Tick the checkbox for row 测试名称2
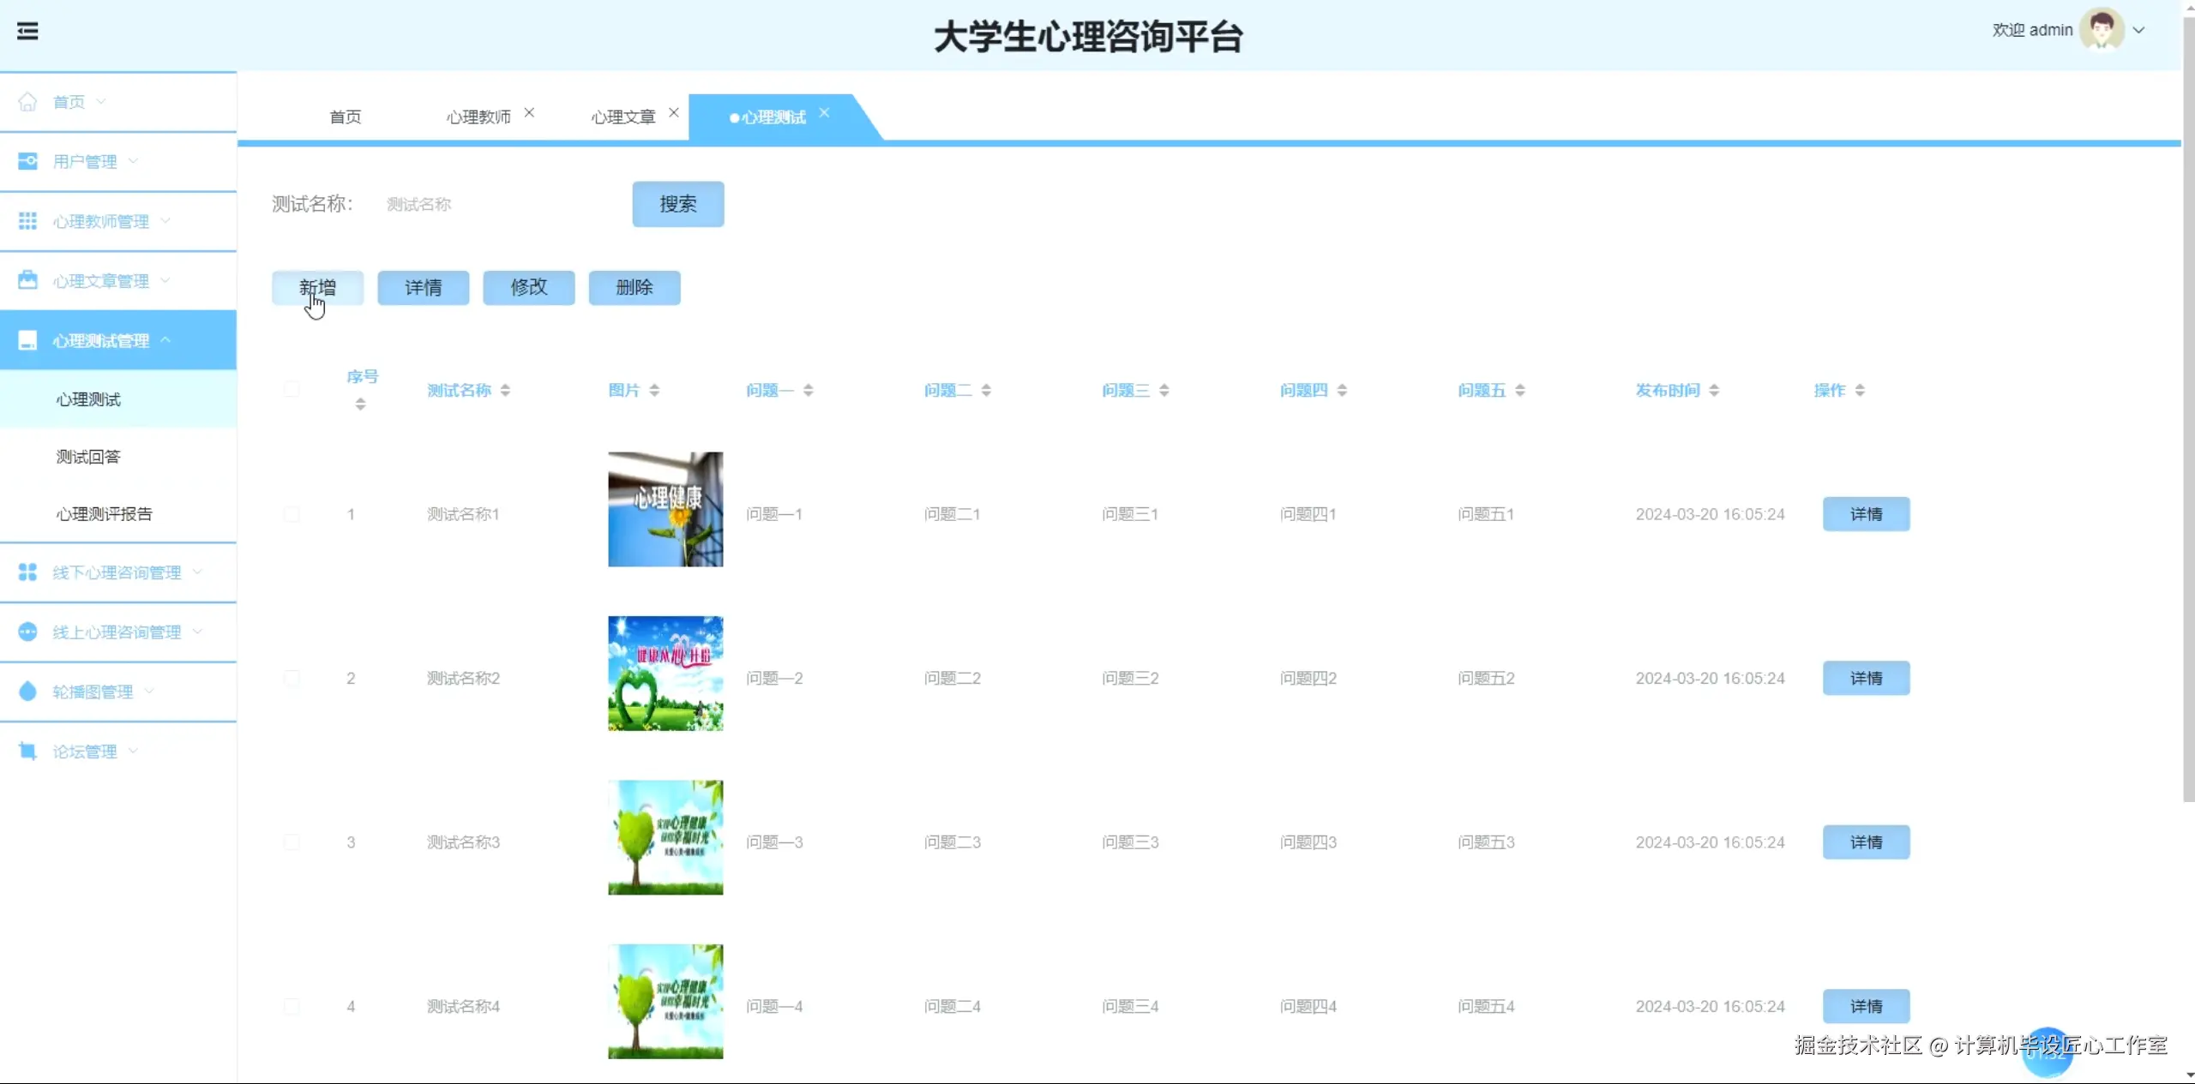This screenshot has height=1084, width=2195. click(292, 679)
